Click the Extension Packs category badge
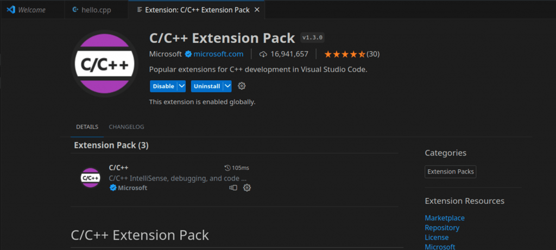 (x=451, y=172)
